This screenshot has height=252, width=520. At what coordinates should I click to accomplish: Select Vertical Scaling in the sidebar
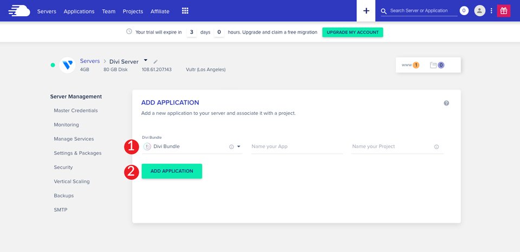click(71, 182)
